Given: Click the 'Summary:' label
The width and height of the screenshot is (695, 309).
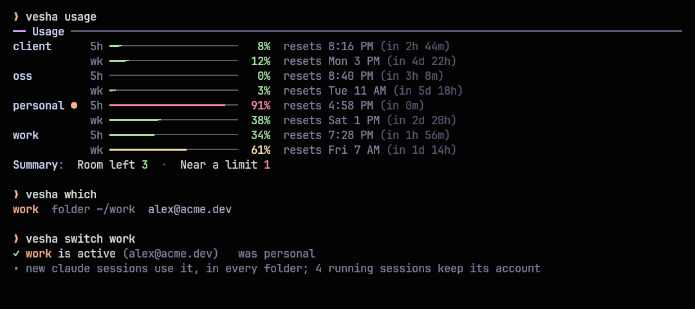Looking at the screenshot, I should (x=39, y=165).
